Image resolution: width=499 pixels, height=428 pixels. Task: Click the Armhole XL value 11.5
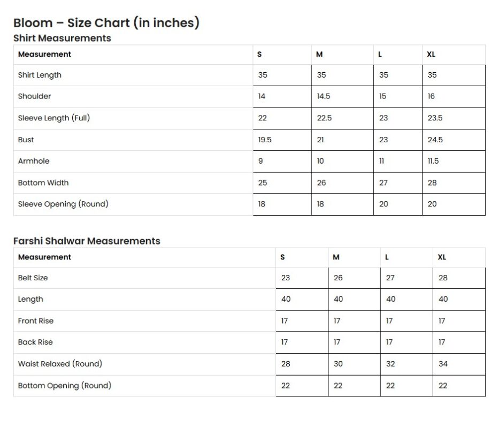click(x=433, y=161)
